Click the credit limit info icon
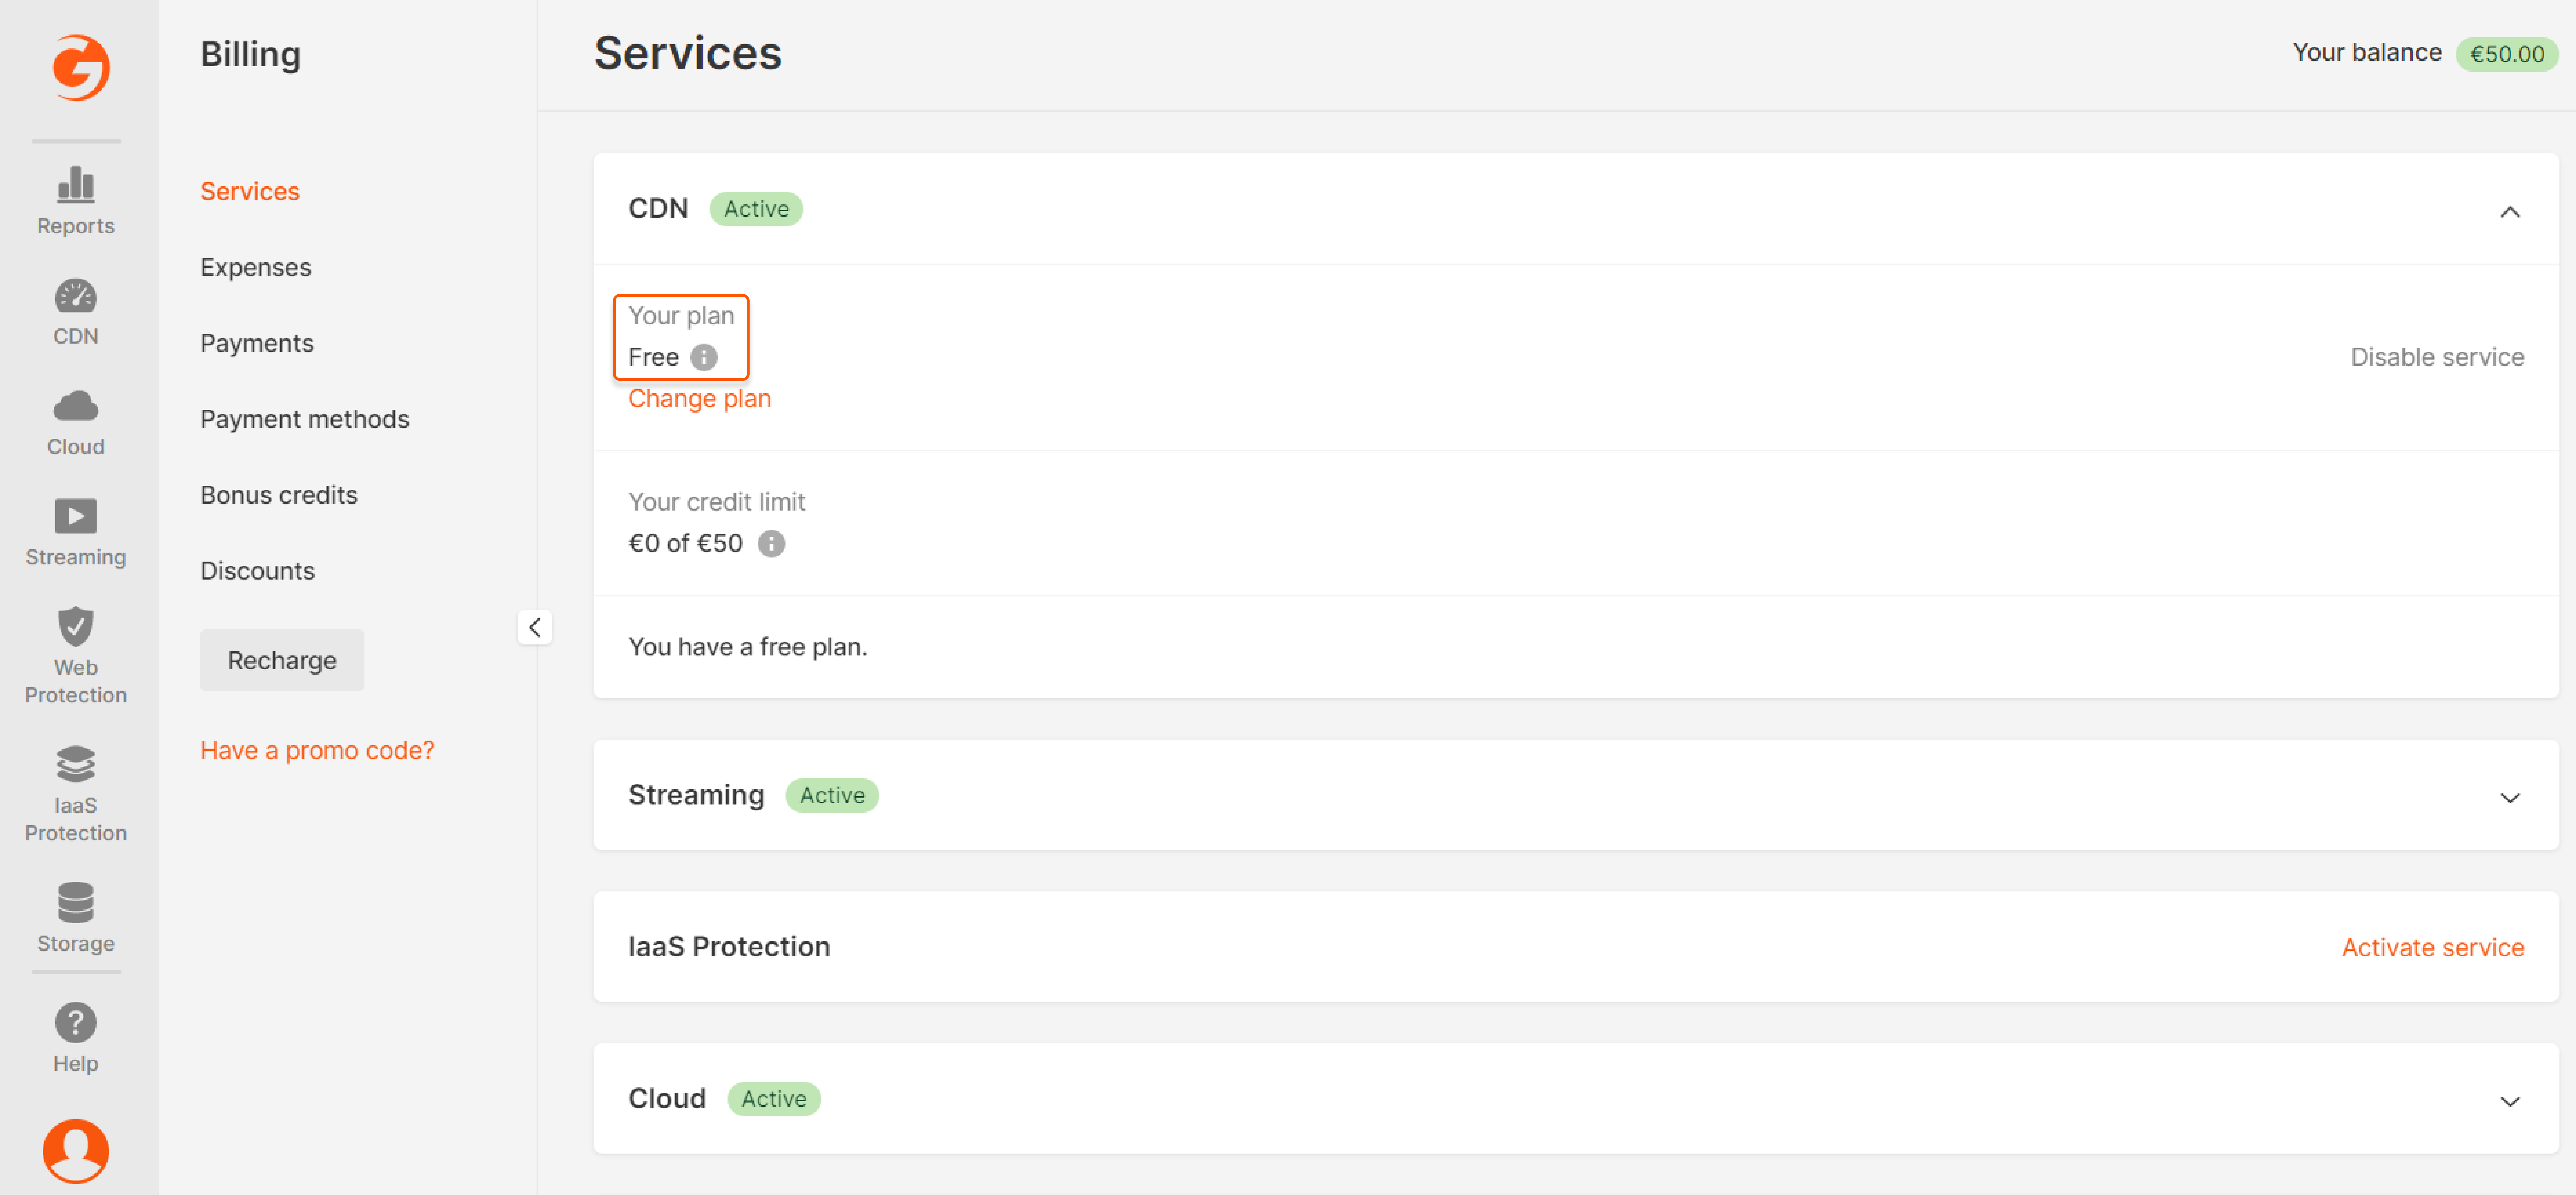 coord(771,544)
